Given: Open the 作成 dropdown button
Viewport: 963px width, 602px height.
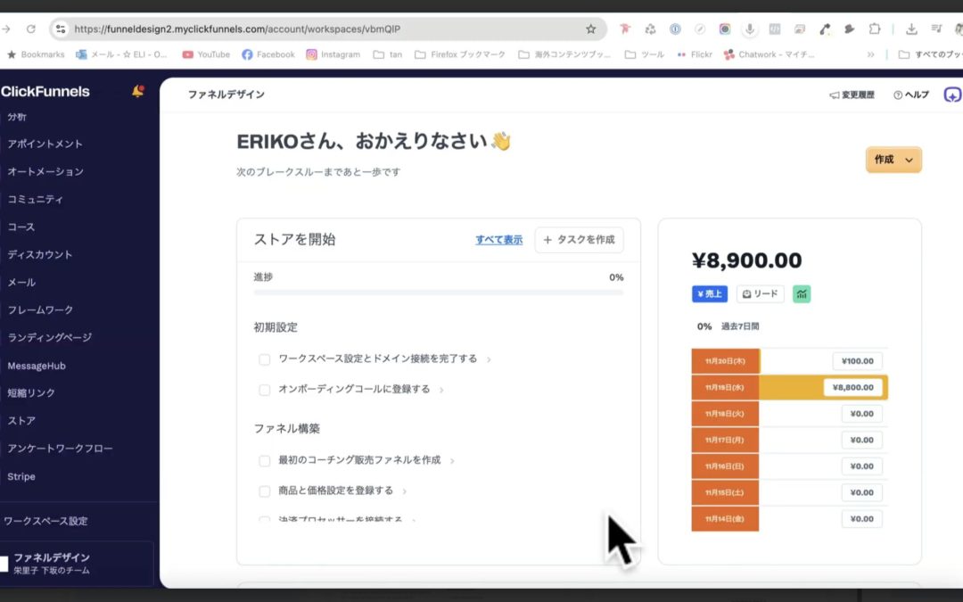Looking at the screenshot, I should click(x=893, y=160).
